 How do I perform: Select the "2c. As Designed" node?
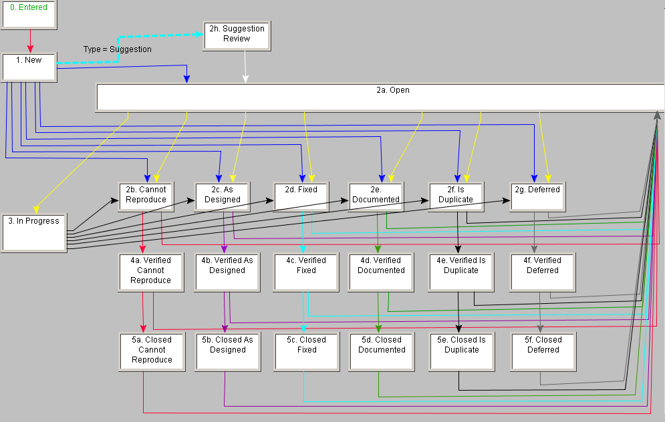tap(222, 196)
